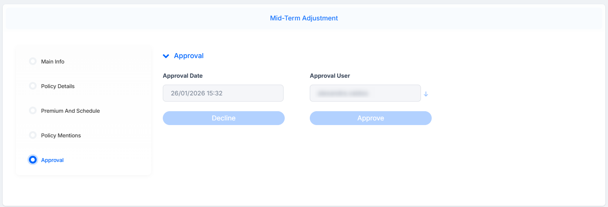The width and height of the screenshot is (608, 207).
Task: Switch to the Policy Mentions step label
Action: click(x=61, y=135)
